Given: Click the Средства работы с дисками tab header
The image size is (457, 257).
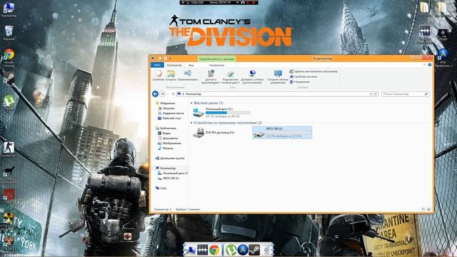Looking at the screenshot, I should tap(216, 59).
